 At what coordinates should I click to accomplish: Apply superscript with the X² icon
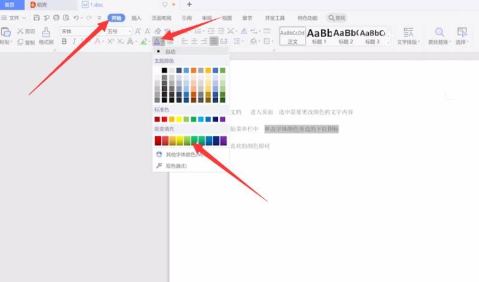click(x=111, y=41)
